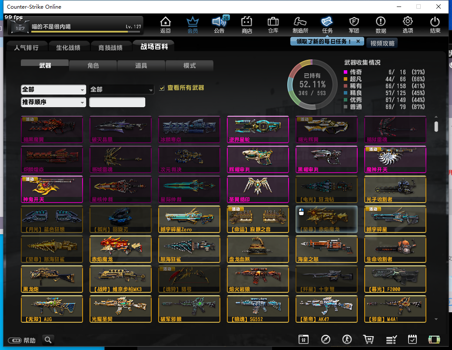Select the 黑曜审判 weapon card
The image size is (452, 350).
(326, 159)
